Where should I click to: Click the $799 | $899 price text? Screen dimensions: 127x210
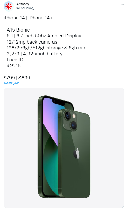point(17,78)
